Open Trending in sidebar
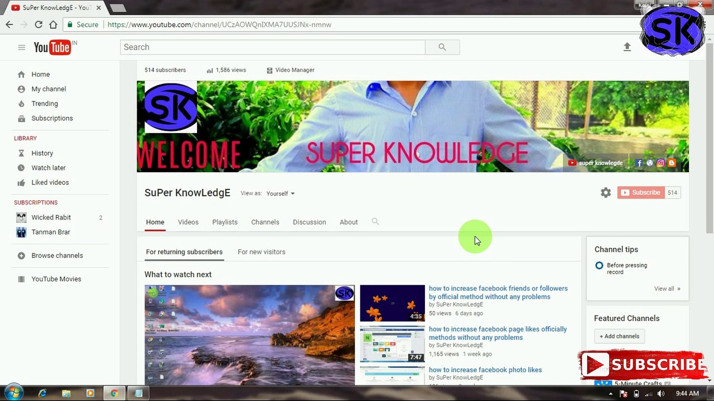 click(x=45, y=104)
